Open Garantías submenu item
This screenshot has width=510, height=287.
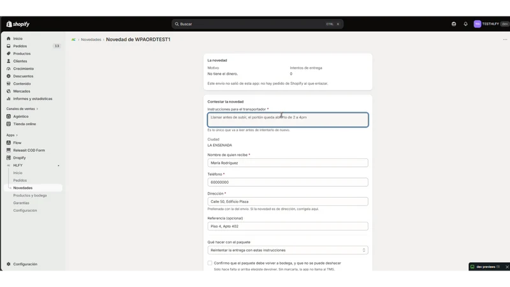click(21, 203)
